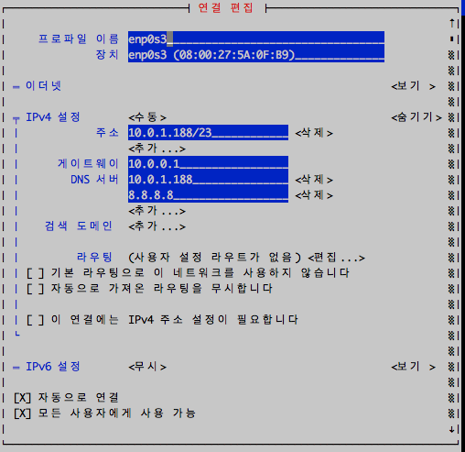This screenshot has width=465, height=452.
Task: Click the scrollbar up arrow
Action: (452, 23)
